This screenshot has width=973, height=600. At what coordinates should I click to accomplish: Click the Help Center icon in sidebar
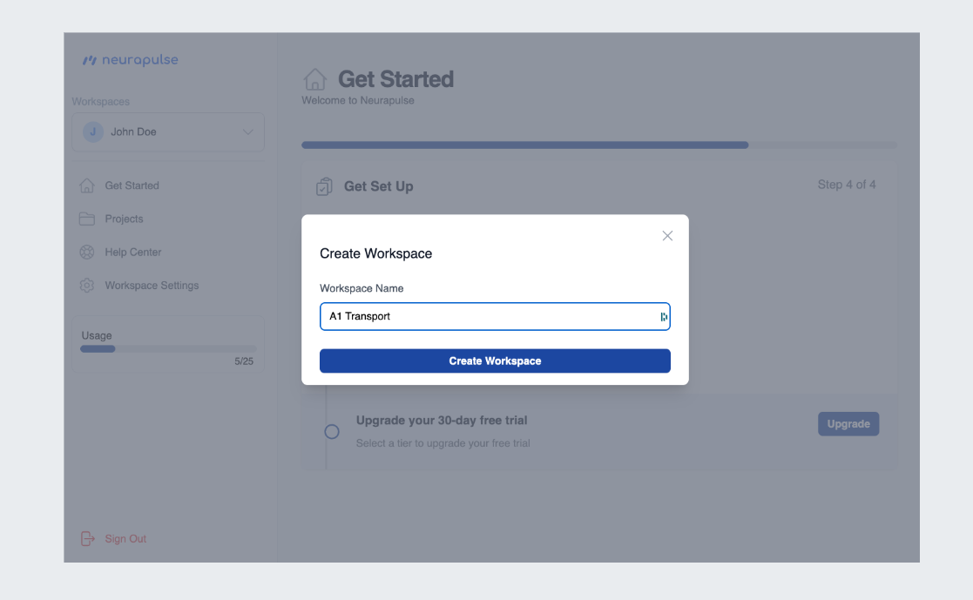[86, 252]
